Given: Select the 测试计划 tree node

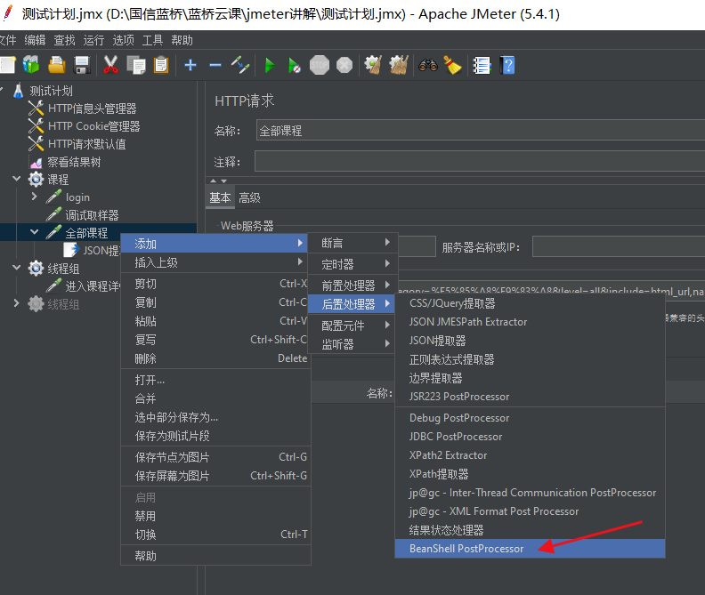Looking at the screenshot, I should point(51,91).
